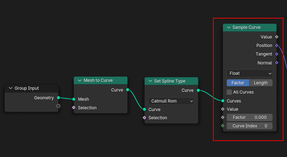Click the Curve Index 0 field
The width and height of the screenshot is (287, 157).
pos(250,126)
